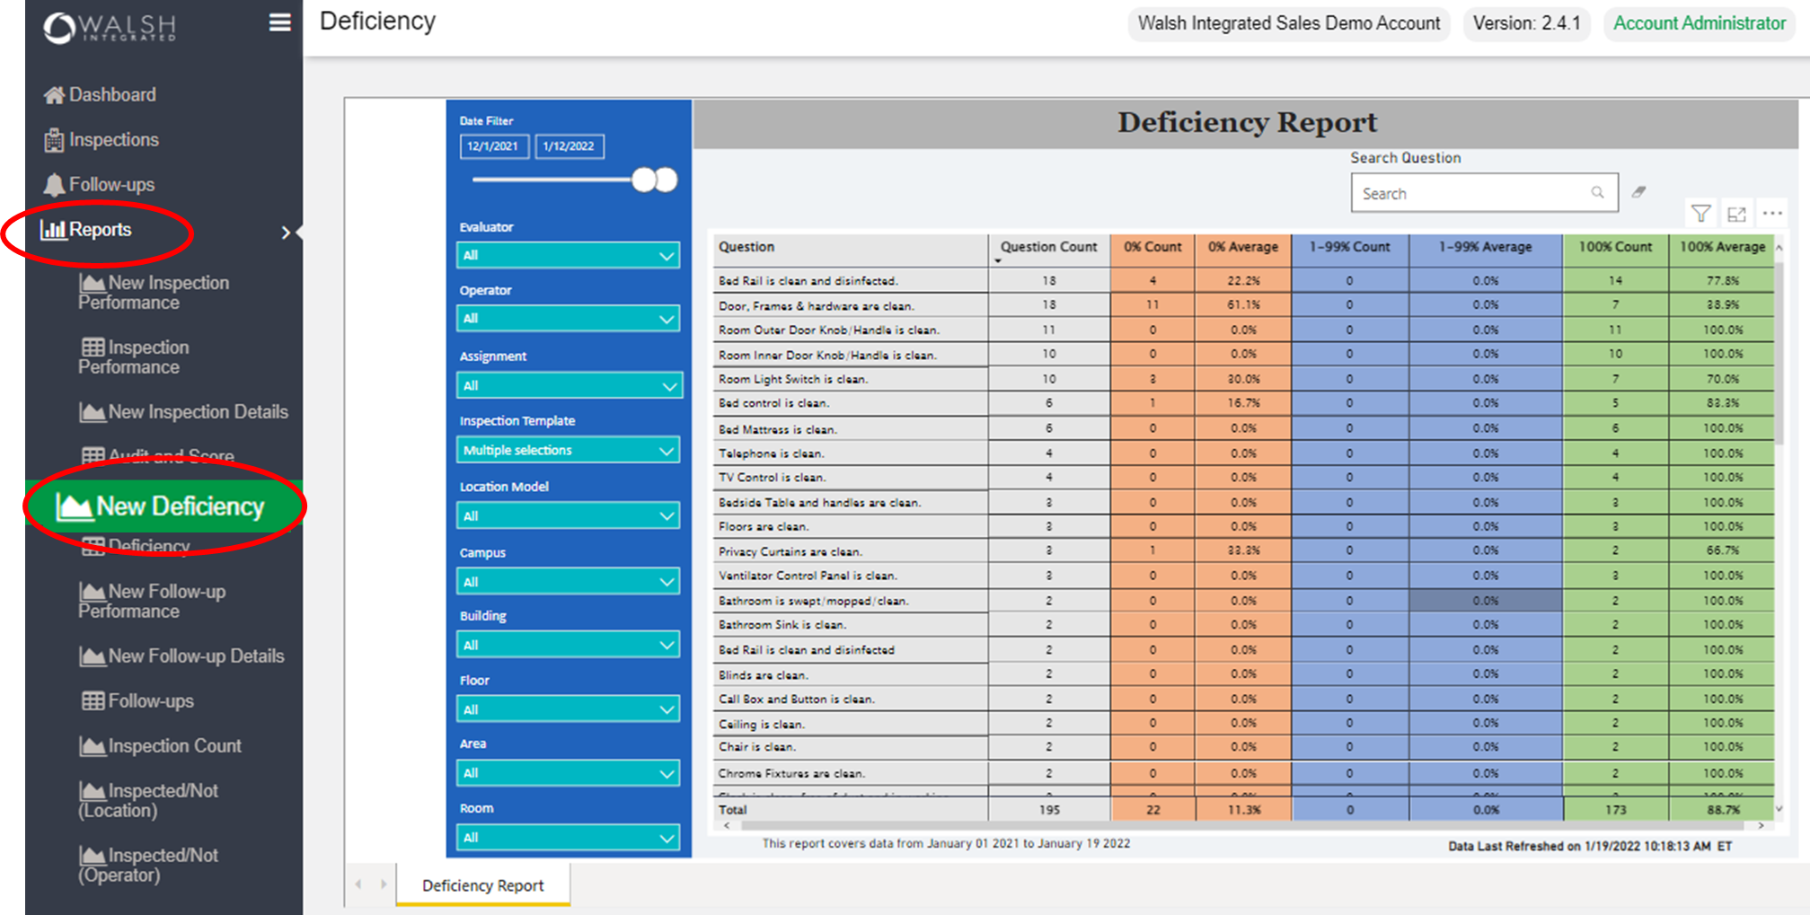Open the Room filter dropdown
This screenshot has width=1810, height=915.
tap(568, 837)
